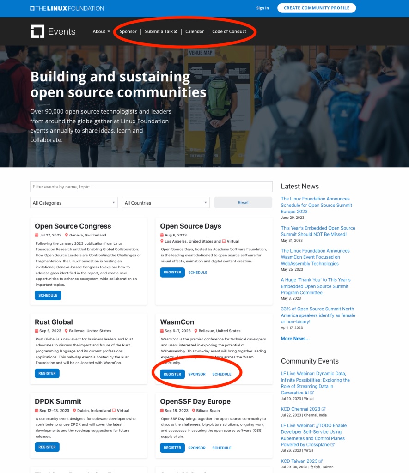Open the All Countries dropdown

(x=166, y=203)
